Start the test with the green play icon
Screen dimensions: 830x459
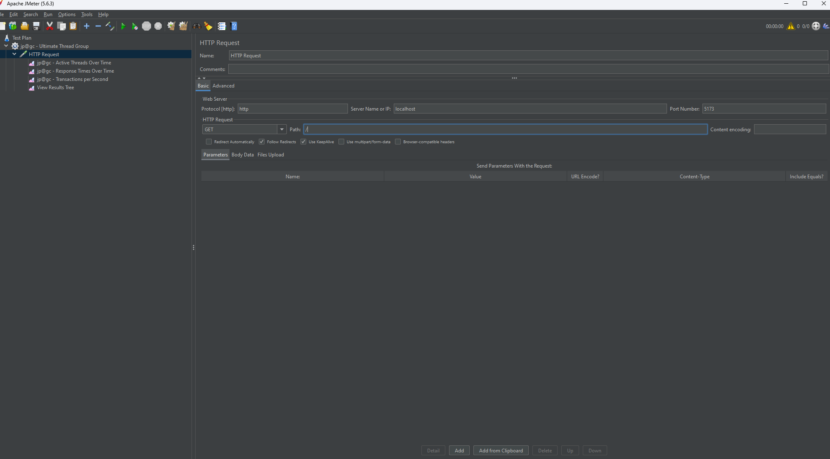pyautogui.click(x=123, y=26)
